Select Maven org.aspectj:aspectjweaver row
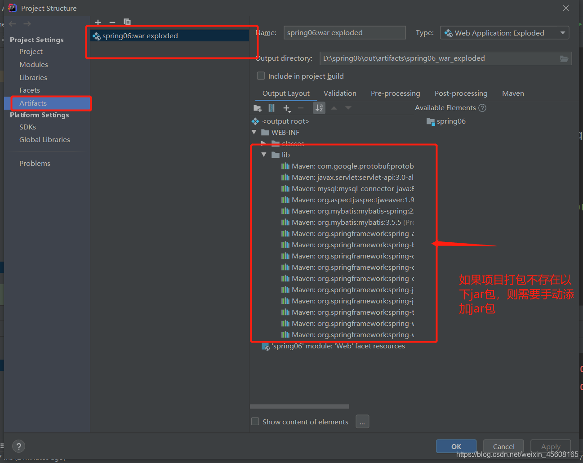This screenshot has width=583, height=463. tap(347, 200)
